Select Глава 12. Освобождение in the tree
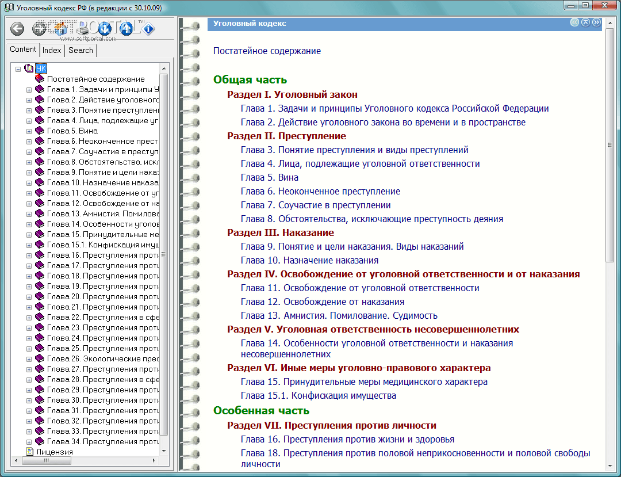The width and height of the screenshot is (621, 477). [x=103, y=203]
